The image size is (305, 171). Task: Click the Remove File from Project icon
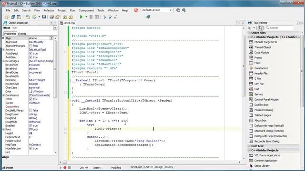[x=71, y=17]
